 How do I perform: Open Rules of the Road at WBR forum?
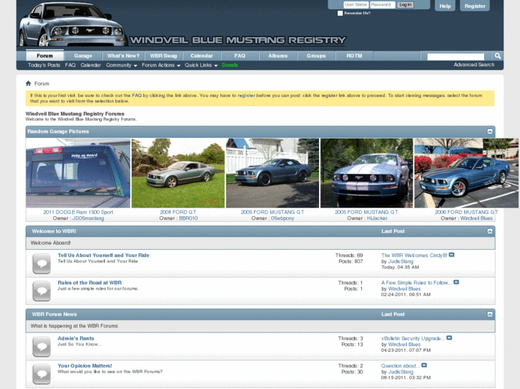pos(89,283)
